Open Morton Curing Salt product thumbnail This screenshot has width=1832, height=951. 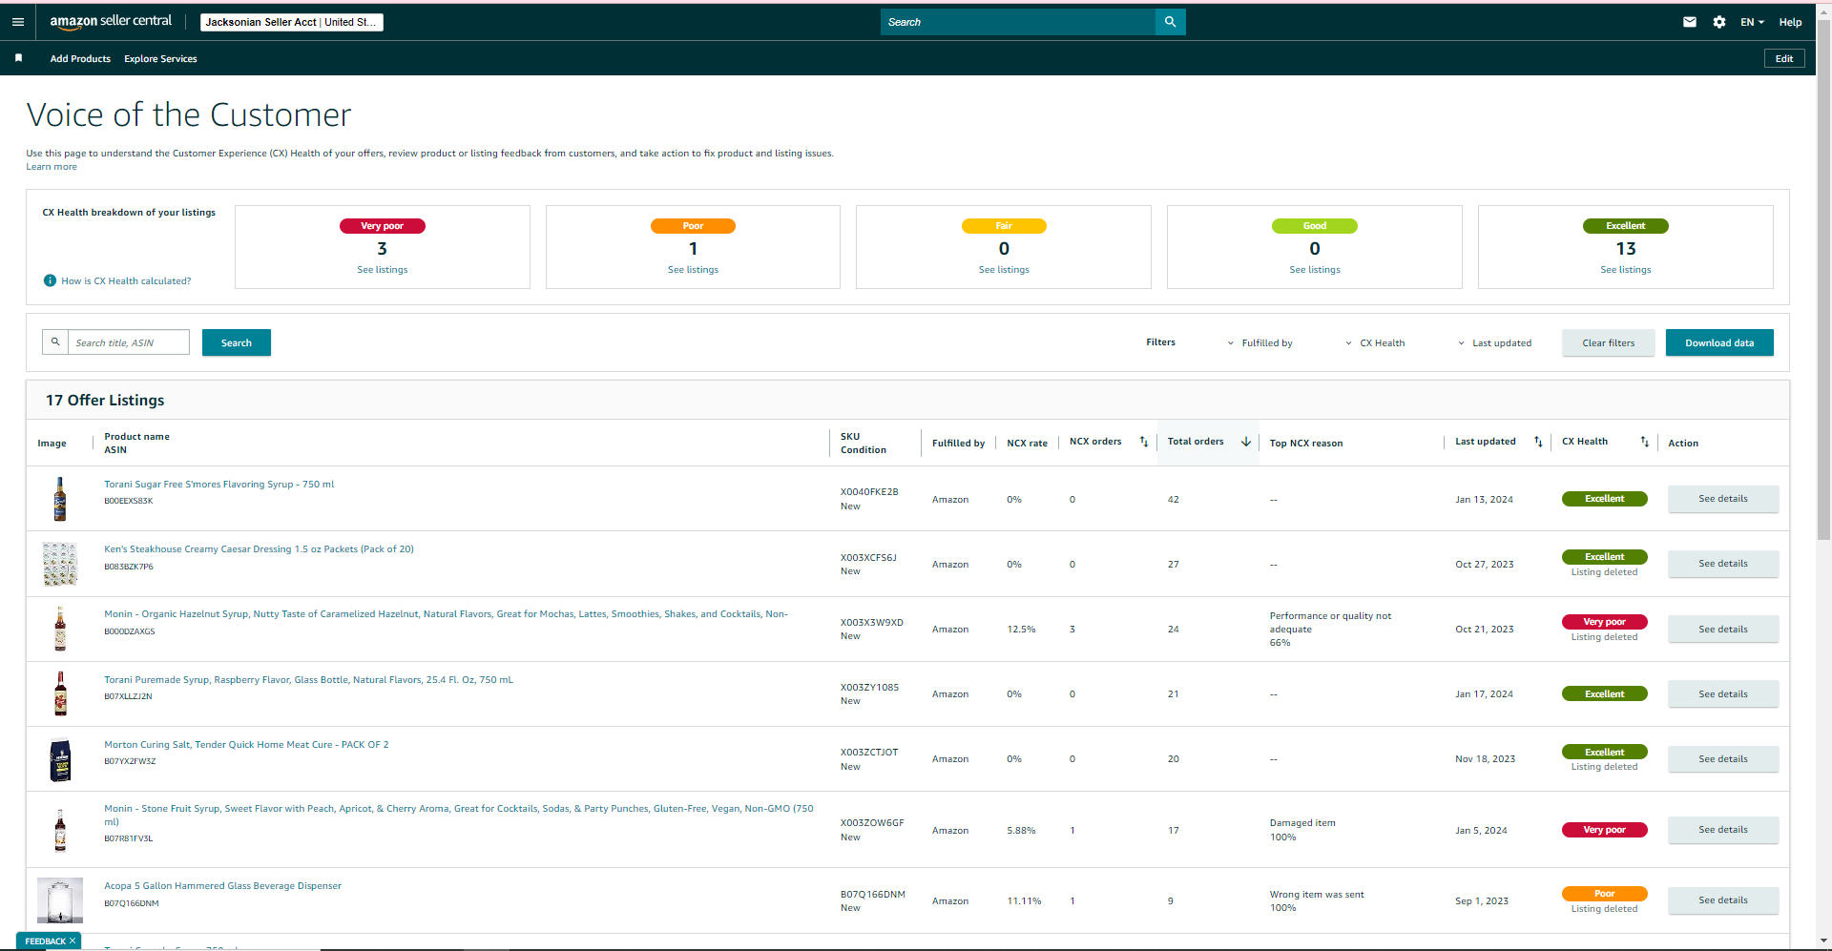[x=60, y=759]
